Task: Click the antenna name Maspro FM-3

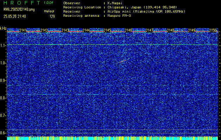Action: pos(119,16)
